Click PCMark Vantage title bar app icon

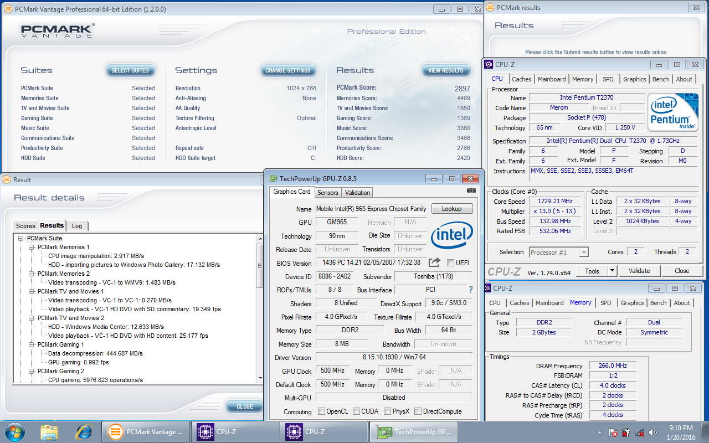click(8, 9)
